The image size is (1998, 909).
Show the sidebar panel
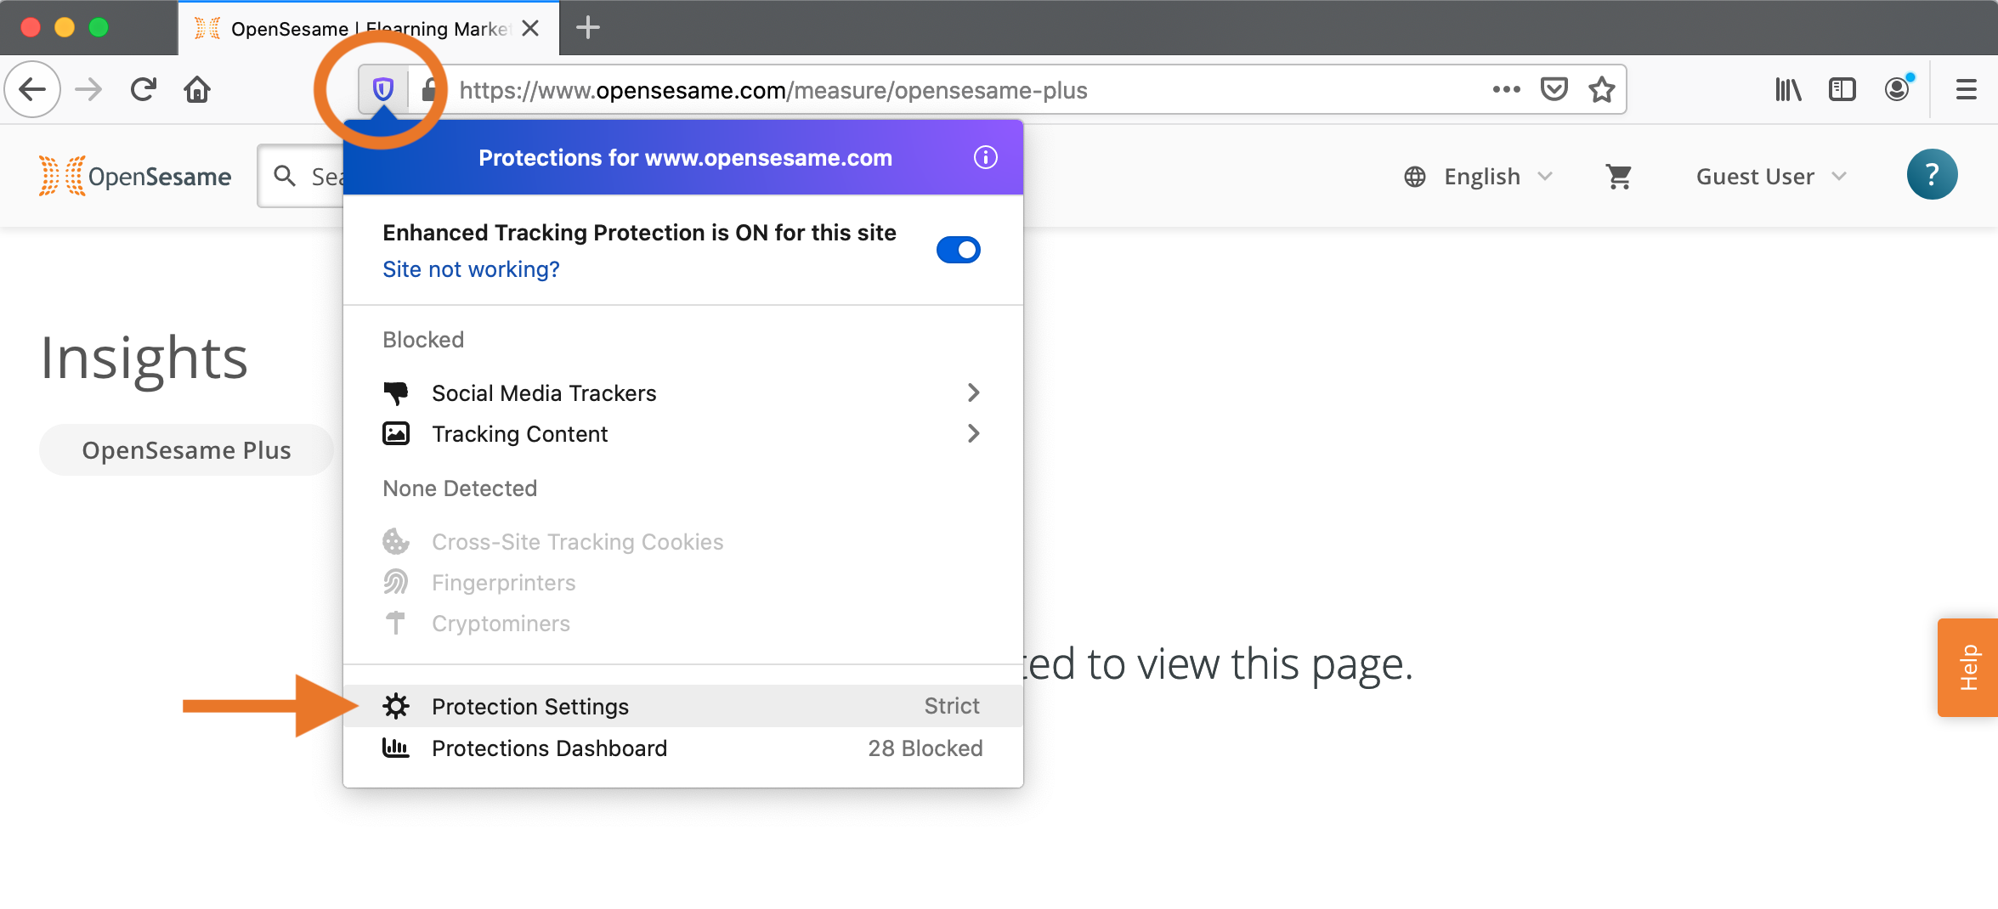[x=1842, y=89]
